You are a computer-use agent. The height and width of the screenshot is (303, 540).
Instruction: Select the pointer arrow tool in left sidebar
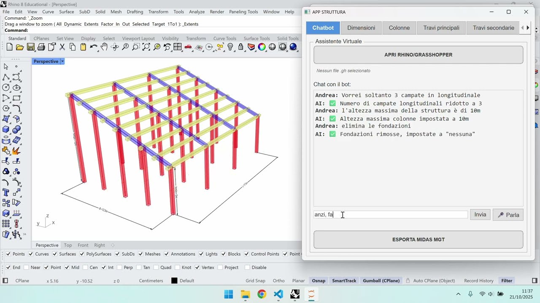[6, 66]
